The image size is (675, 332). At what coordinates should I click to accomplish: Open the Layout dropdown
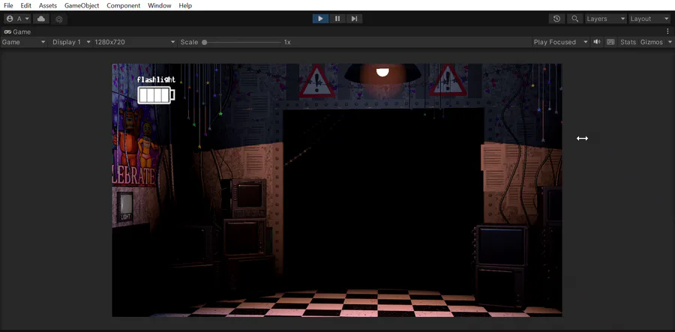click(649, 19)
